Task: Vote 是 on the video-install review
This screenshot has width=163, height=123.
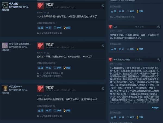Action: tap(40, 68)
